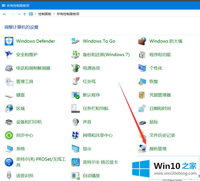This screenshot has width=200, height=181.
Task: Click the control panel icon in address bar
Action: (31, 14)
